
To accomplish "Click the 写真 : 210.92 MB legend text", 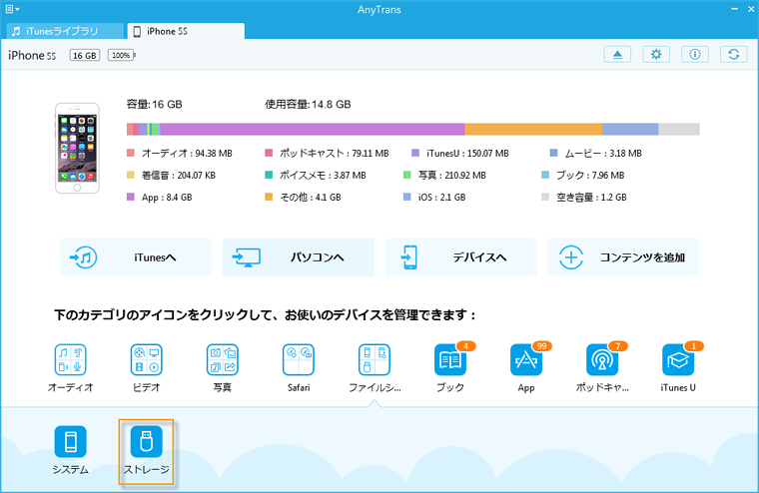I will tap(451, 175).
